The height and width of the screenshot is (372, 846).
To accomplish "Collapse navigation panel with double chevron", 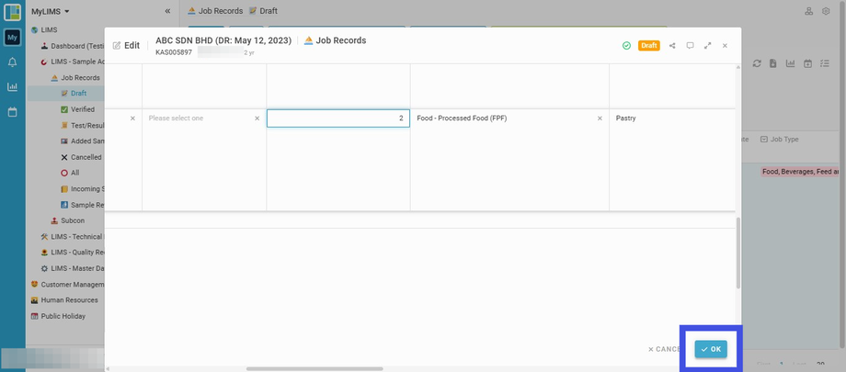I will [x=167, y=11].
